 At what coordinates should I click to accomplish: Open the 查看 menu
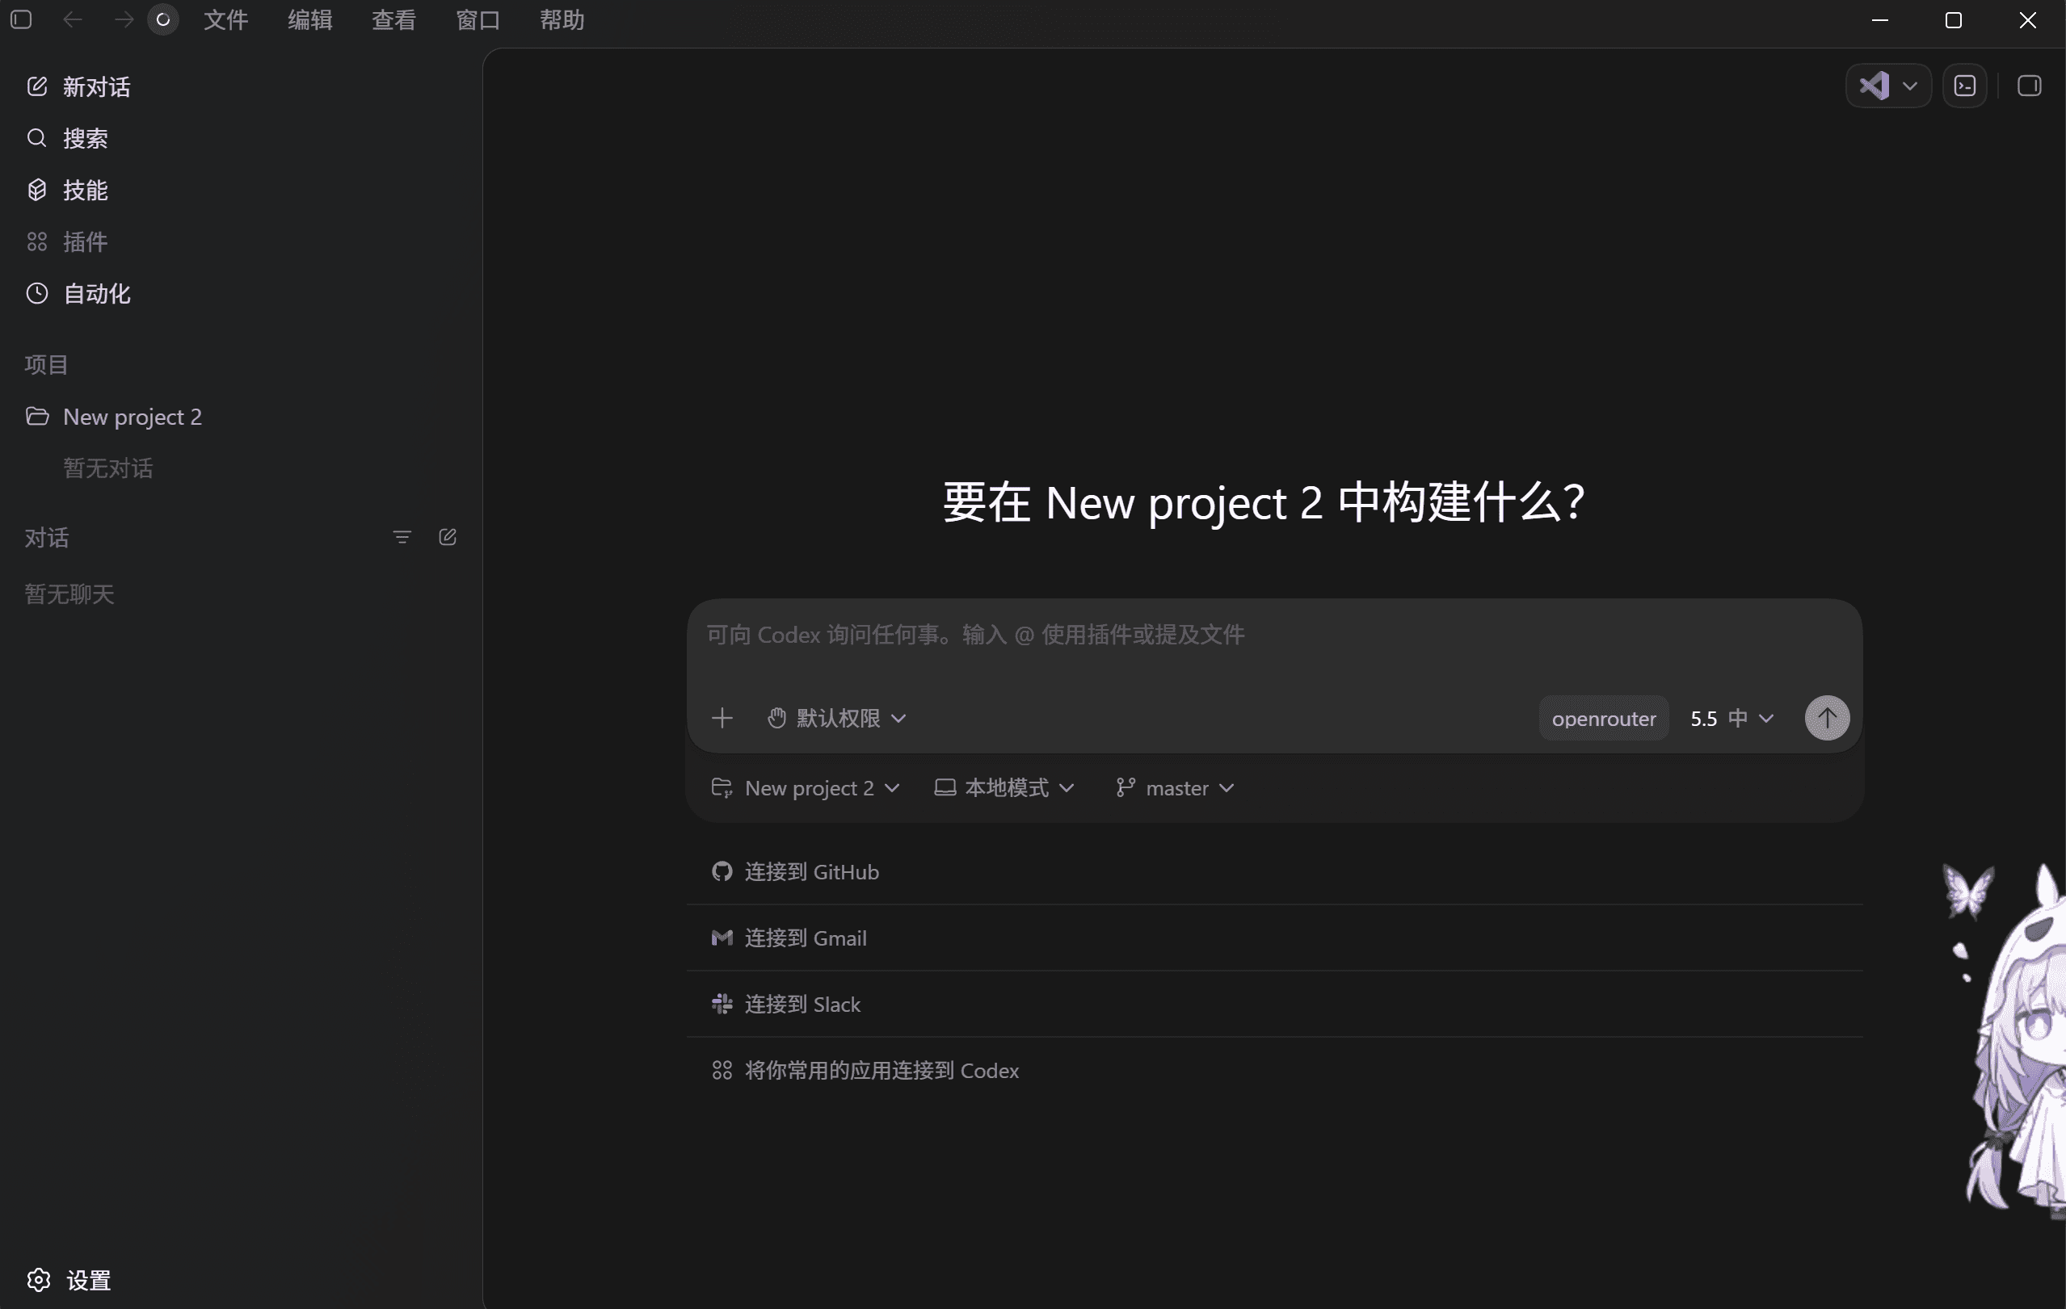393,19
